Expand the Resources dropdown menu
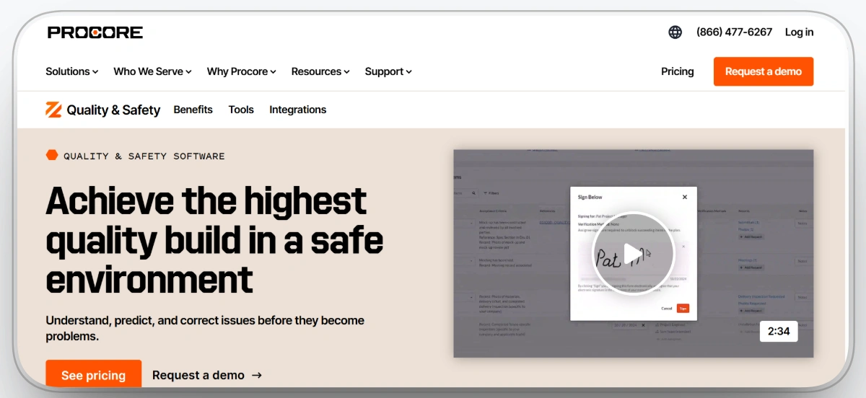Image resolution: width=866 pixels, height=398 pixels. pyautogui.click(x=320, y=71)
